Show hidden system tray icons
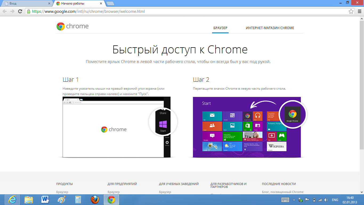This screenshot has height=205, width=364. click(294, 200)
